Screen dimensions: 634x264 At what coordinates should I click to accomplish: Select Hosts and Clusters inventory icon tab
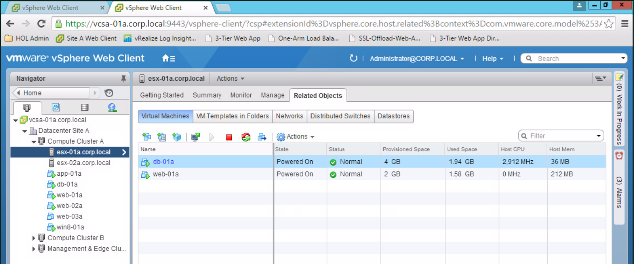pyautogui.click(x=27, y=108)
